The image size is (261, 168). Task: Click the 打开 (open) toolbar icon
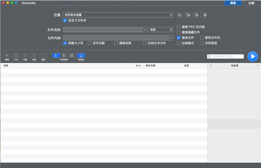point(16,55)
